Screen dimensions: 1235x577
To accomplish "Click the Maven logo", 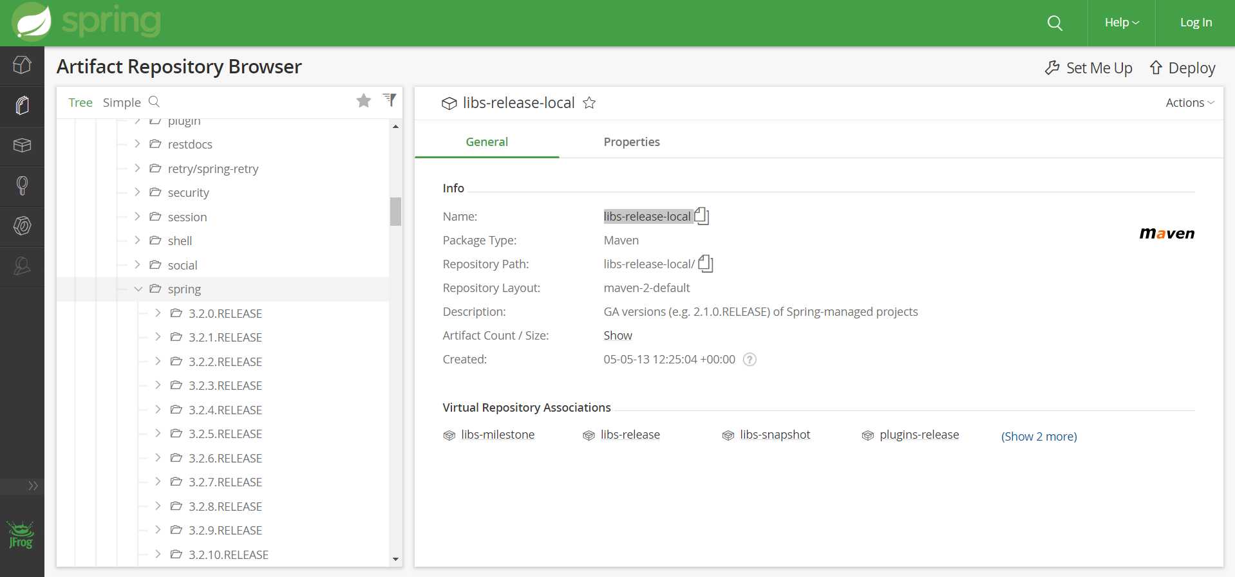I will (1167, 234).
